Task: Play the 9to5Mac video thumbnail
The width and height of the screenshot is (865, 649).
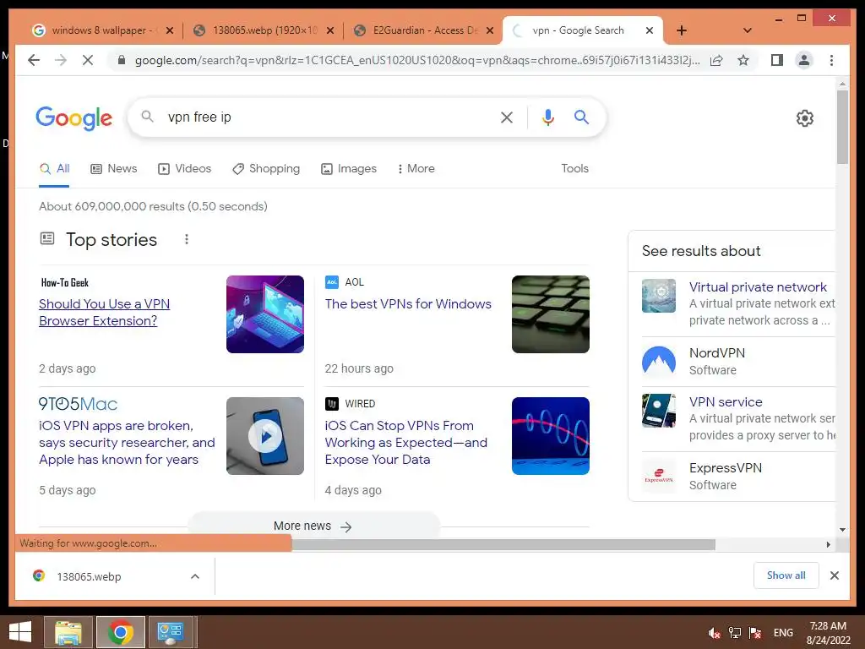Action: (x=264, y=436)
